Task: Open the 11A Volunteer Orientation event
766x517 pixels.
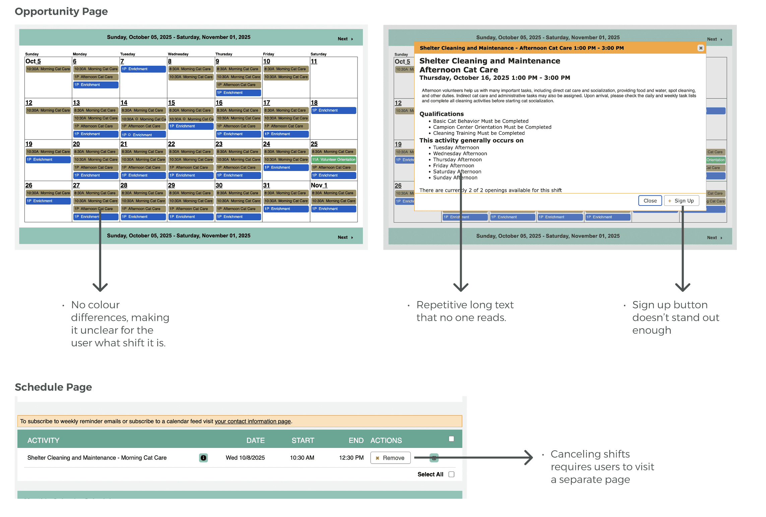Action: pyautogui.click(x=334, y=160)
